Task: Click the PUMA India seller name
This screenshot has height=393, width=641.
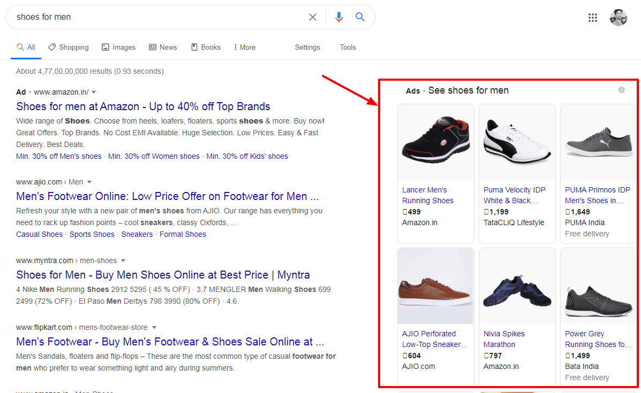Action: click(x=585, y=223)
